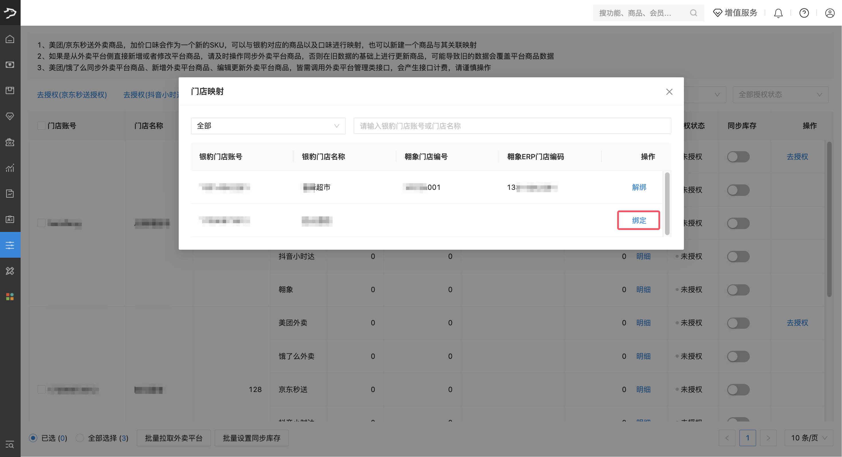Open the 全部 dropdown in the 门店映射 dialog
This screenshot has width=842, height=457.
click(x=268, y=126)
